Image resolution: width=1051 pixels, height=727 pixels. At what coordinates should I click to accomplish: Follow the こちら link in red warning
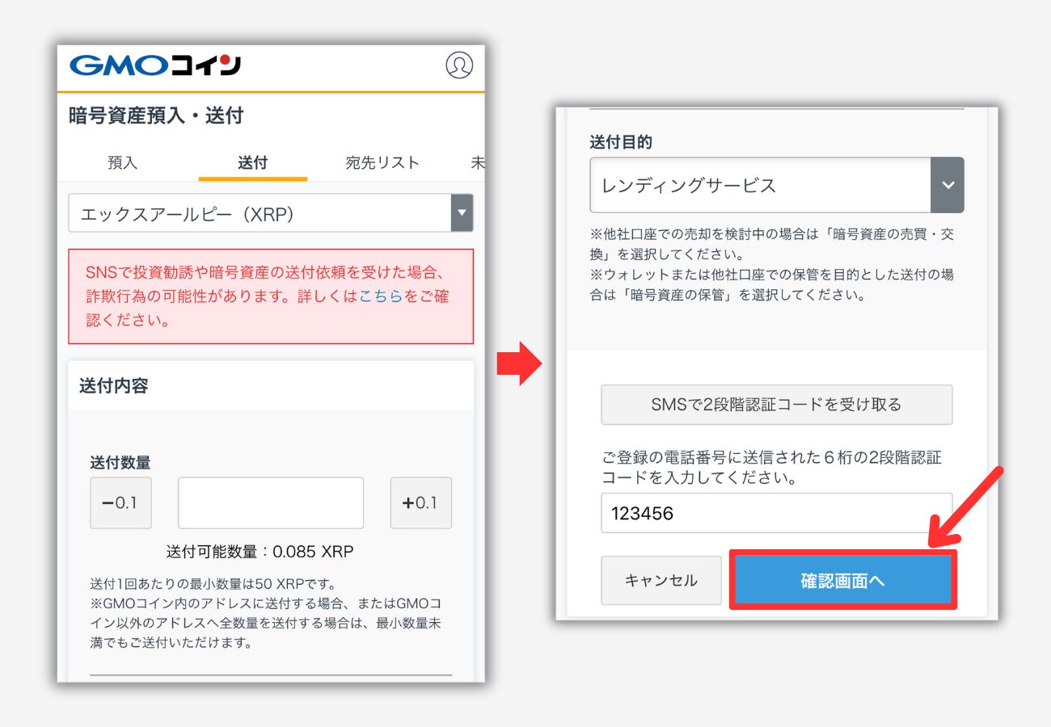380,296
